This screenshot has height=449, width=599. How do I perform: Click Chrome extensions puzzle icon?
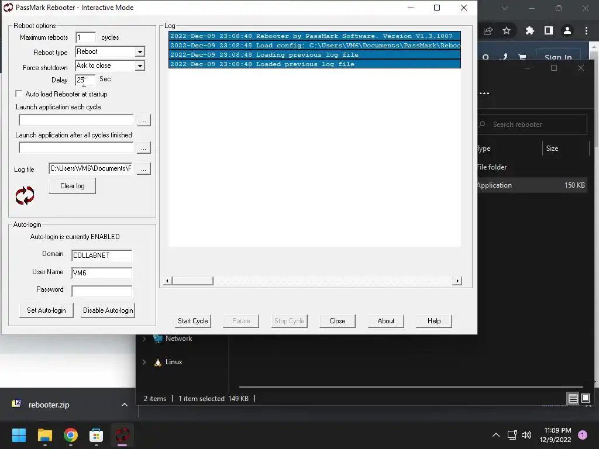[529, 30]
